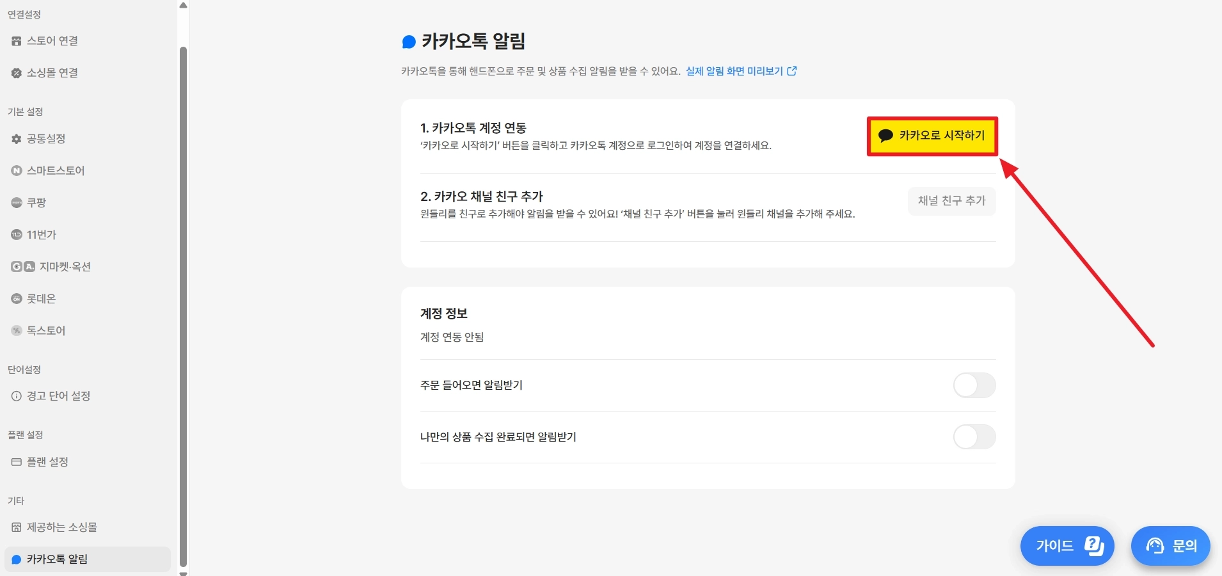Image resolution: width=1222 pixels, height=576 pixels.
Task: Open the 가이드 floating button
Action: (1067, 546)
